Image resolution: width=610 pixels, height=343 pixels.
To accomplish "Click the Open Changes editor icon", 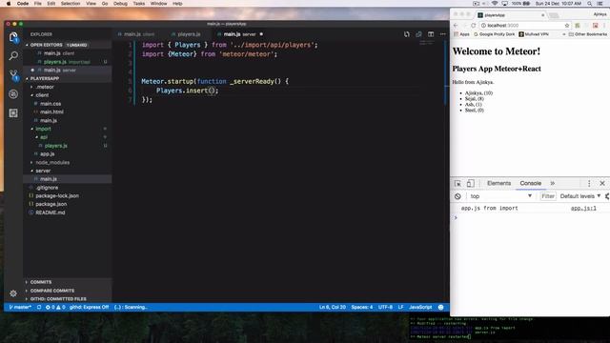I will (x=407, y=34).
